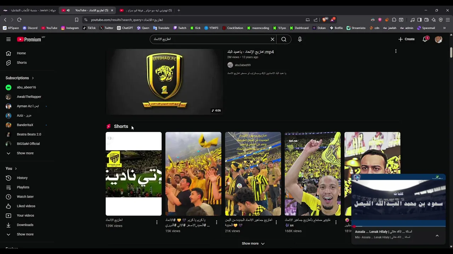This screenshot has height=254, width=453.
Task: Toggle the Brave sidebar panel
Action: tap(419, 20)
